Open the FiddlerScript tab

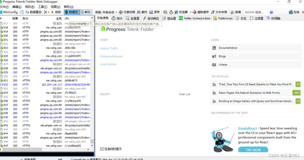pyautogui.click(x=223, y=18)
